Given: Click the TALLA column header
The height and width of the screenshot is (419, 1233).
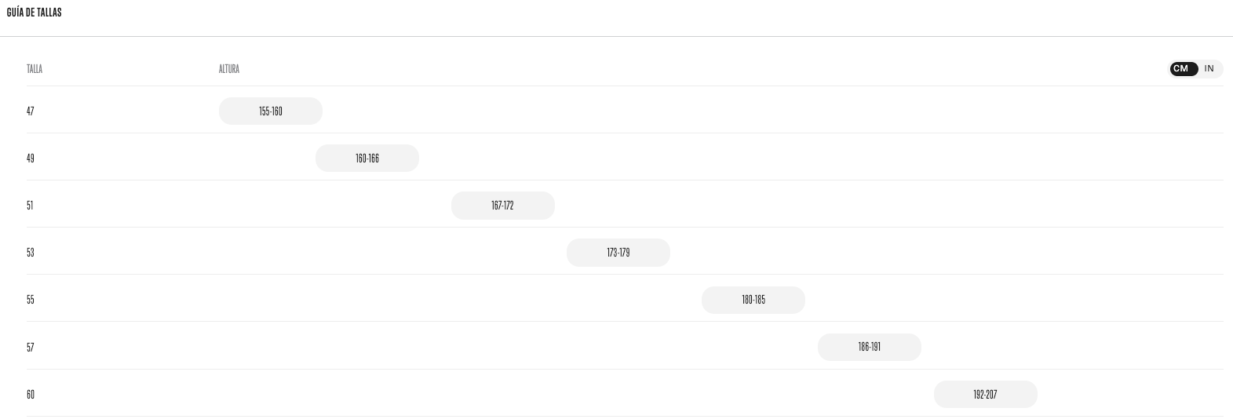Looking at the screenshot, I should click(35, 69).
